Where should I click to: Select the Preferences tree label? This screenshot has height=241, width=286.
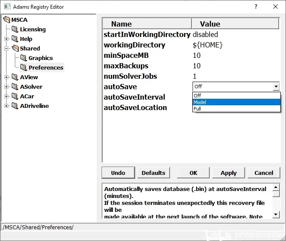(46, 67)
